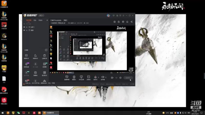Screen dimensions: 205x115
Task: Open stream settings gear icon
Action: pos(120,78)
